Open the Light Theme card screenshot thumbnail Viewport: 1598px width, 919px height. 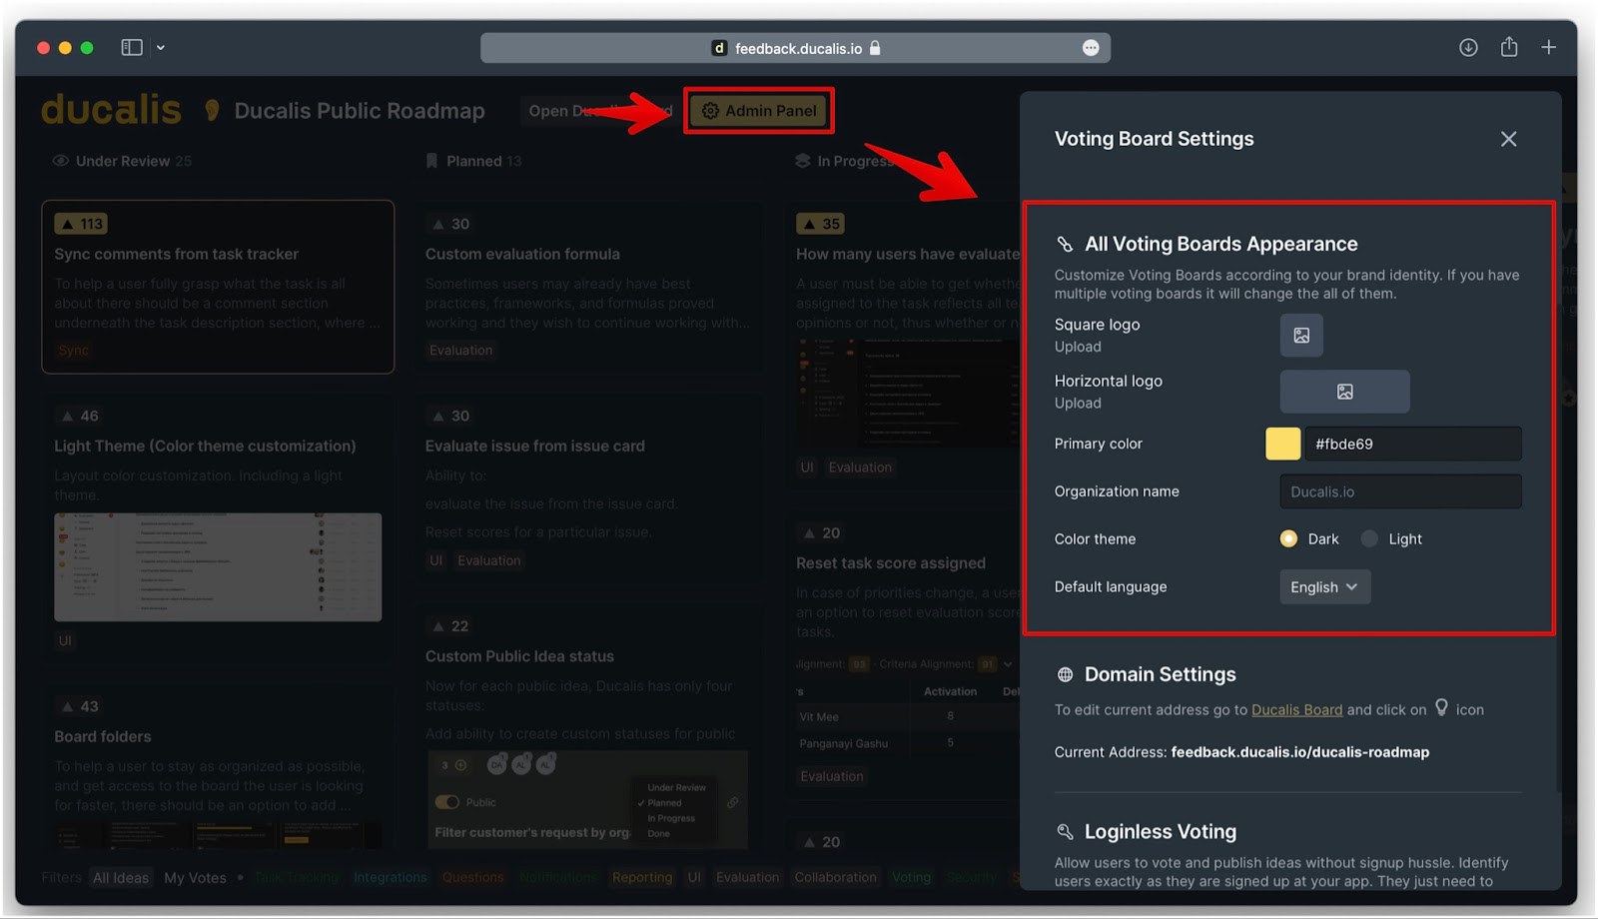click(218, 567)
